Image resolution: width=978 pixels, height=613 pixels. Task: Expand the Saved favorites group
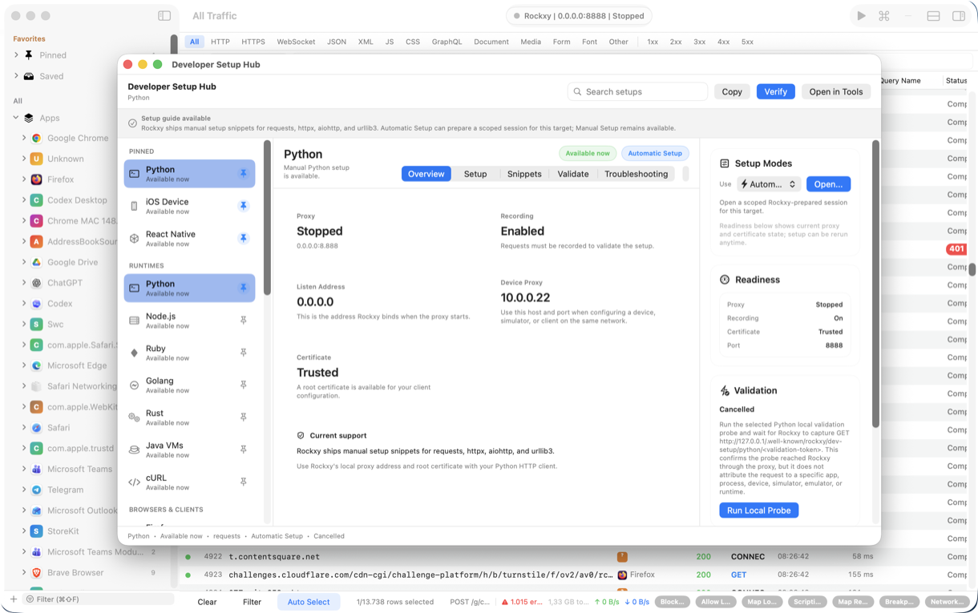click(x=16, y=76)
